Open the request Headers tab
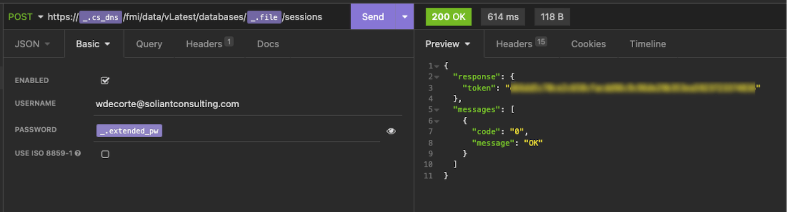The height and width of the screenshot is (212, 787). pos(209,44)
